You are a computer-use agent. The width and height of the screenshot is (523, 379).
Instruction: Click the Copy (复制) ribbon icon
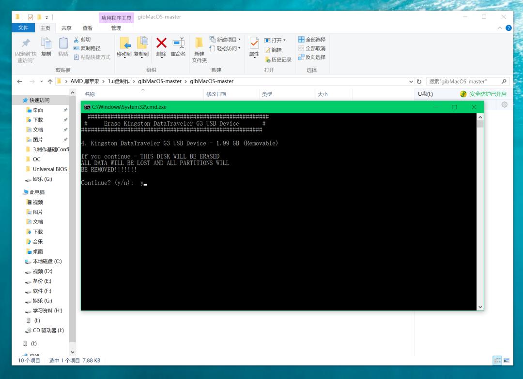click(46, 44)
